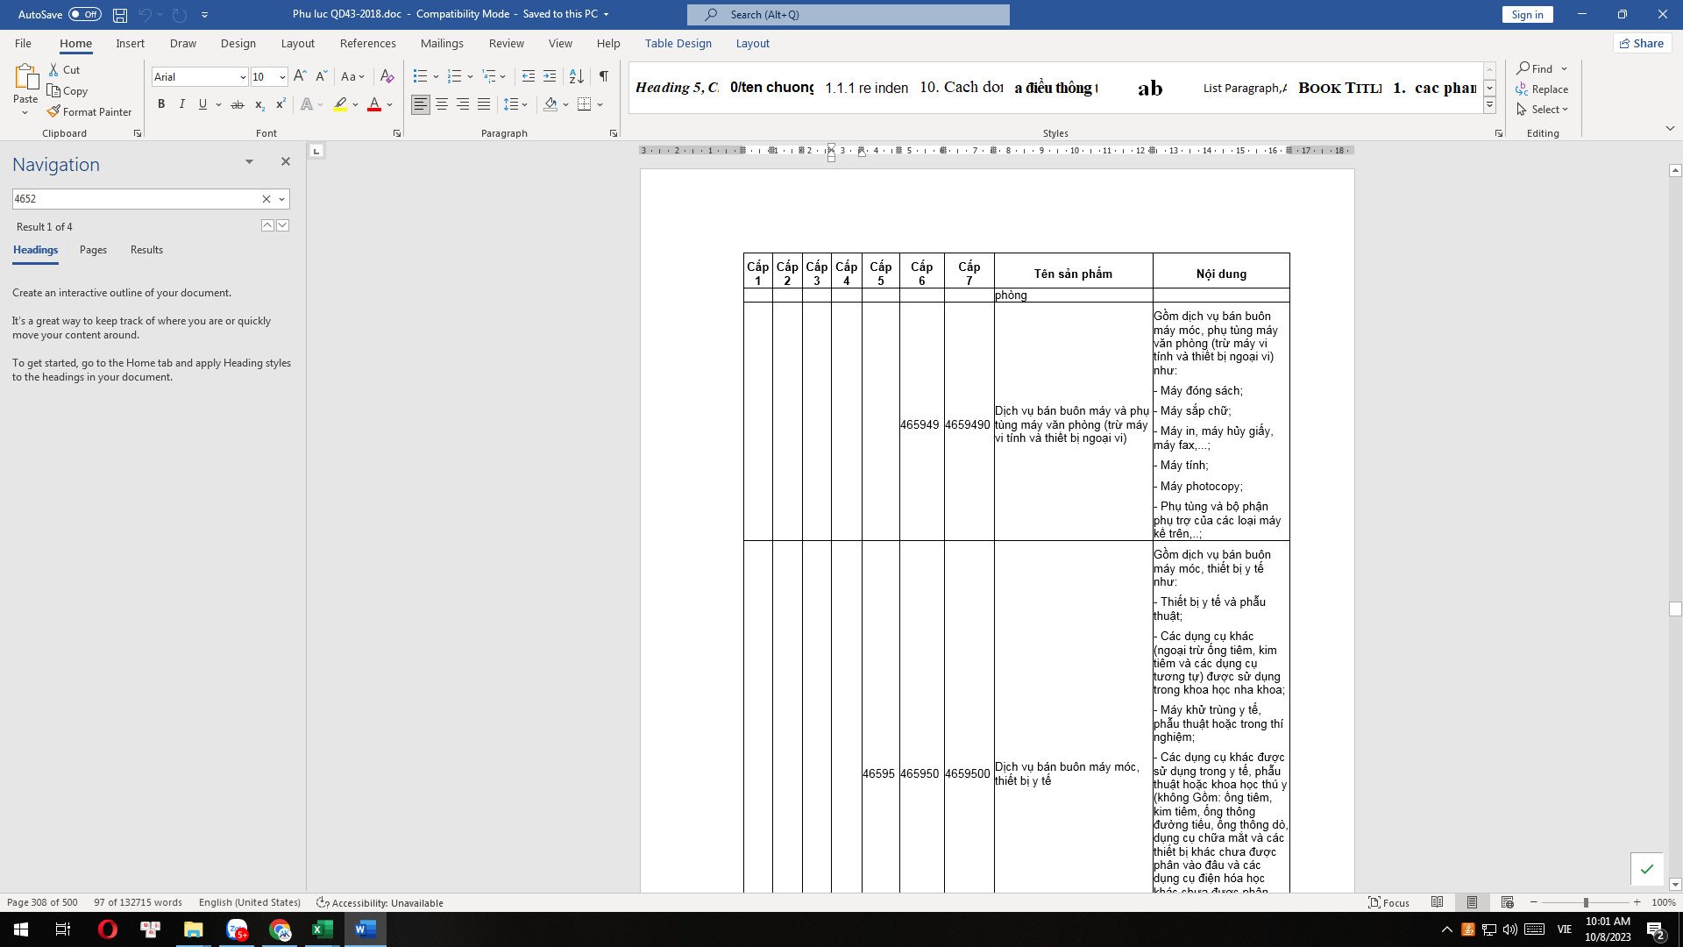Click Decrease Font Size icon
This screenshot has height=947, width=1683.
tap(321, 76)
